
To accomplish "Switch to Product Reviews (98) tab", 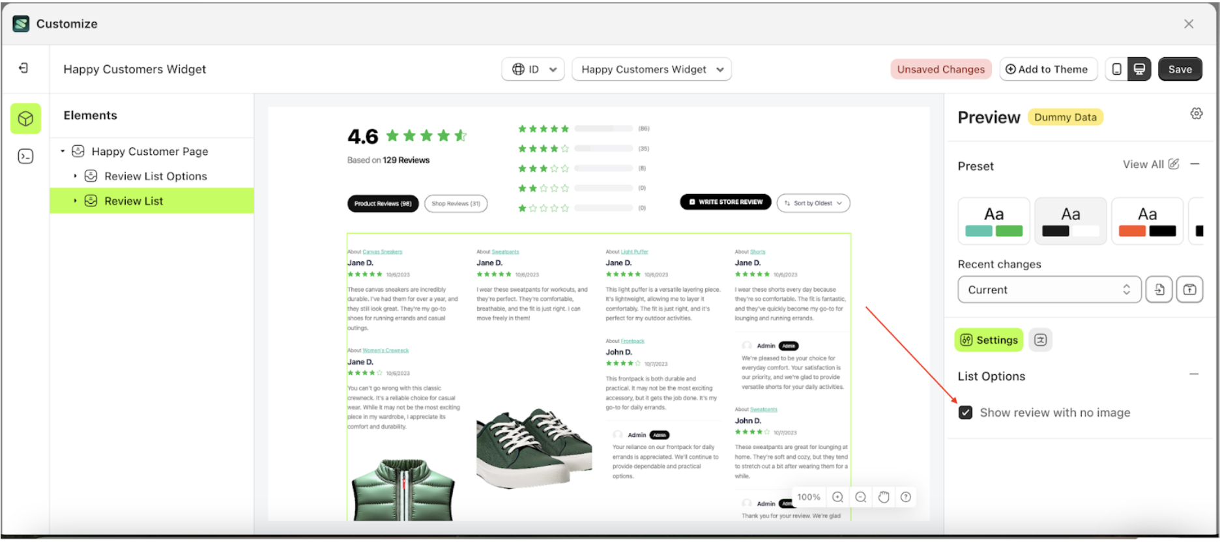I will tap(383, 204).
